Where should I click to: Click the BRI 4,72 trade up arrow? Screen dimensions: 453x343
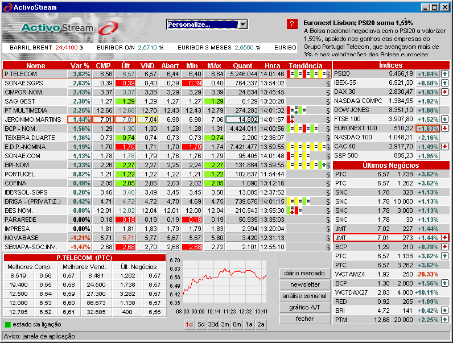(x=444, y=311)
